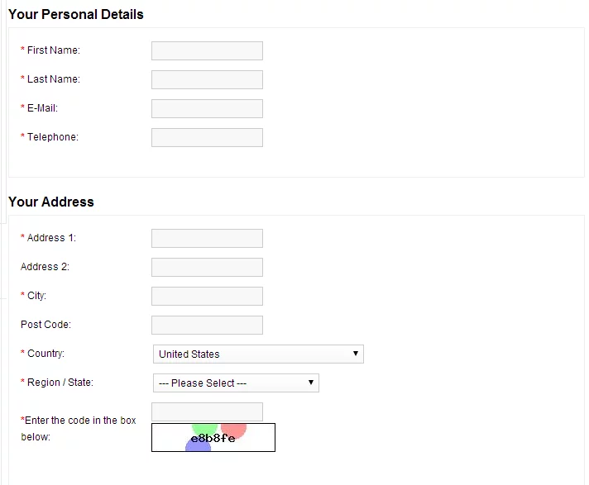Click into the Telephone text field
Viewport: 589px width, 485px height.
click(x=207, y=138)
